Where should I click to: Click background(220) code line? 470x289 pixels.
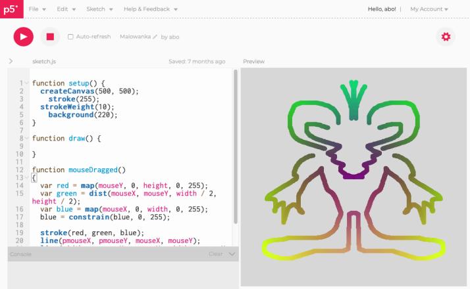[83, 114]
